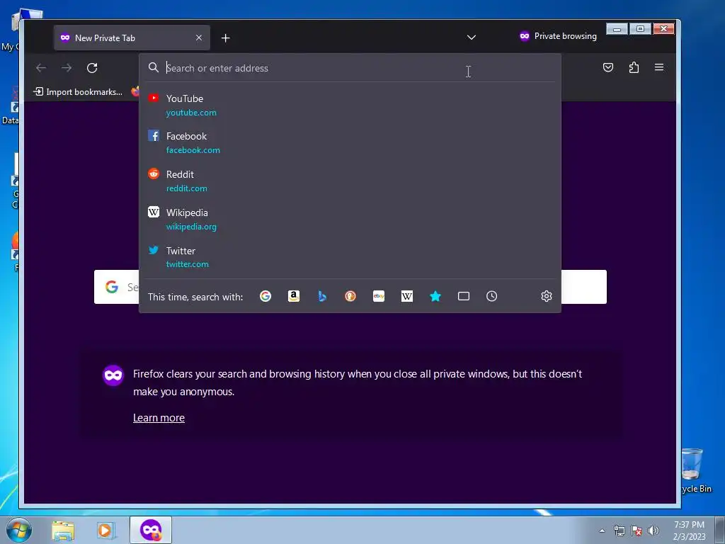The width and height of the screenshot is (725, 544).
Task: Click the Google search box on page
Action: click(350, 287)
